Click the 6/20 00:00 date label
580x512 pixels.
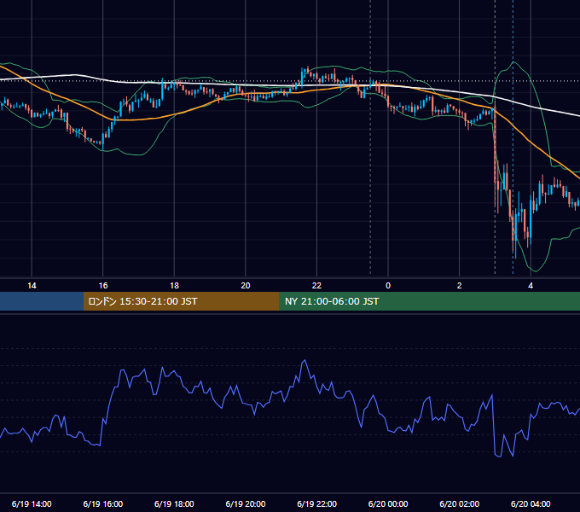point(388,503)
